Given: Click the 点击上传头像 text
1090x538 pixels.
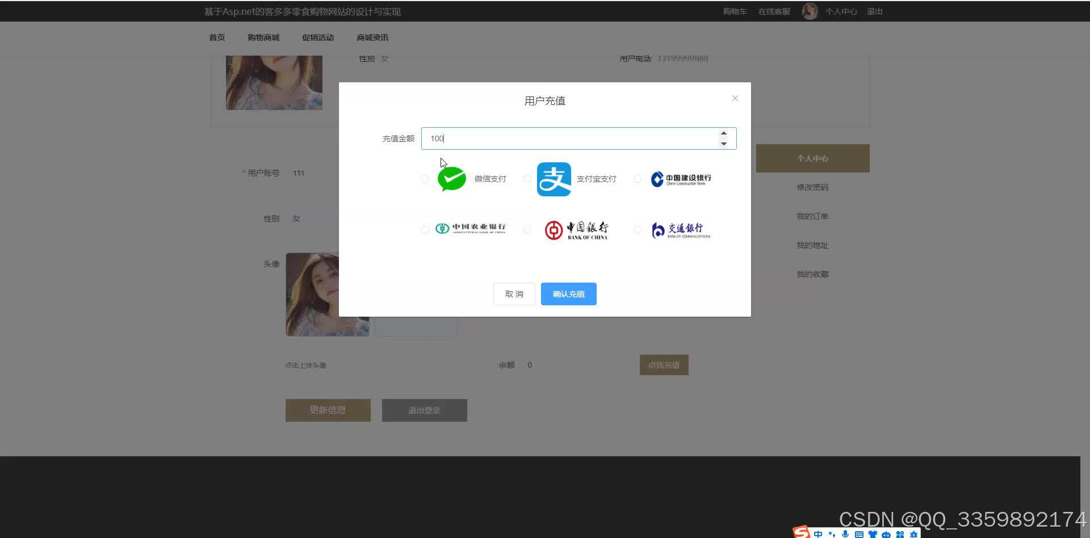Looking at the screenshot, I should click(x=305, y=365).
